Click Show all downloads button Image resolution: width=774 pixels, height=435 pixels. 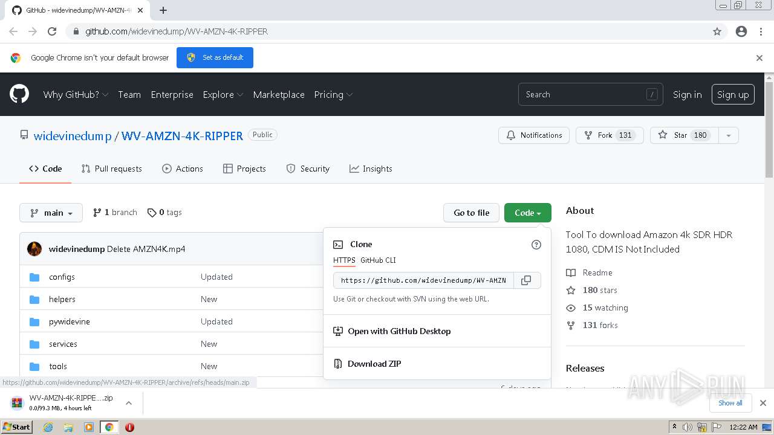tap(730, 403)
